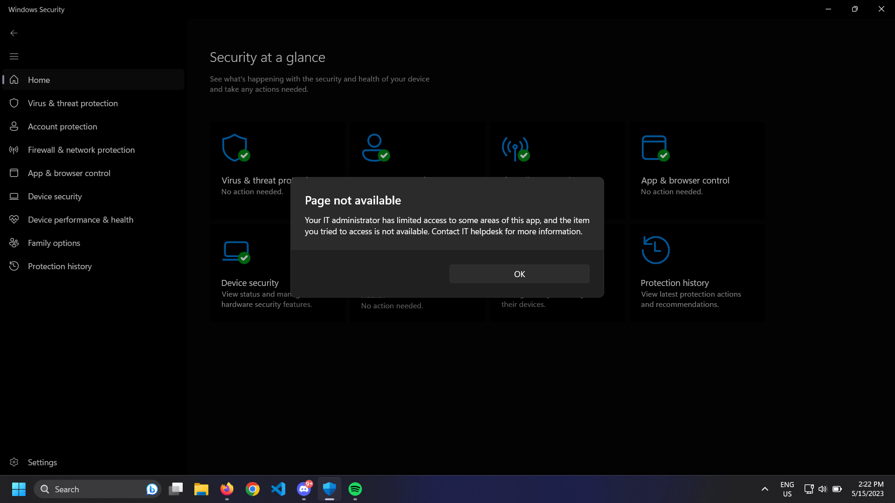Open App & browser control in sidebar
Viewport: 895px width, 503px height.
pos(69,173)
